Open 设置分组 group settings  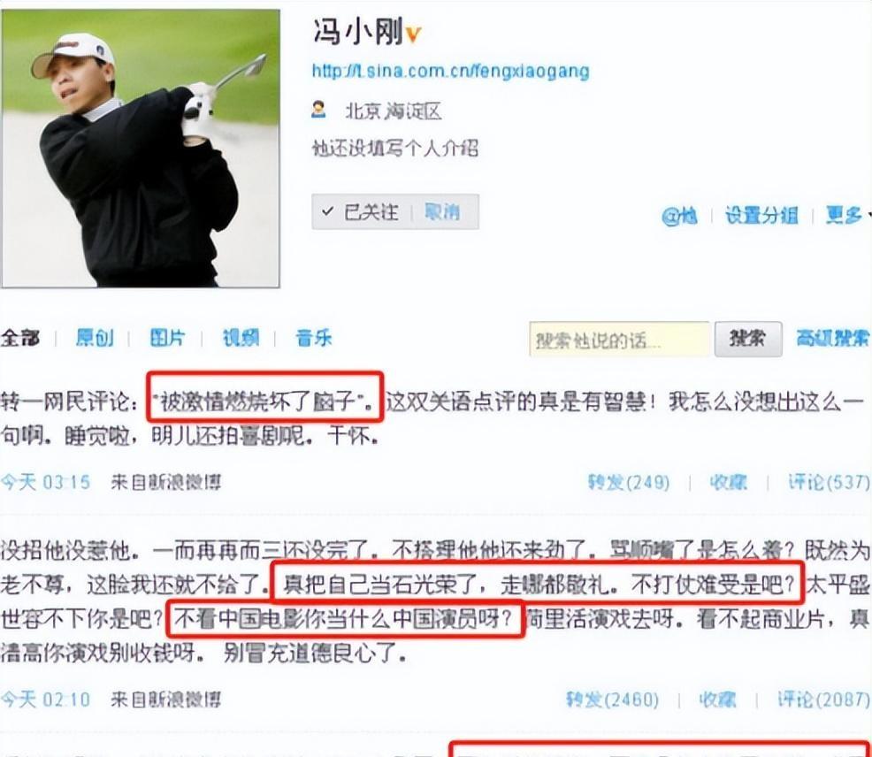coord(761,215)
